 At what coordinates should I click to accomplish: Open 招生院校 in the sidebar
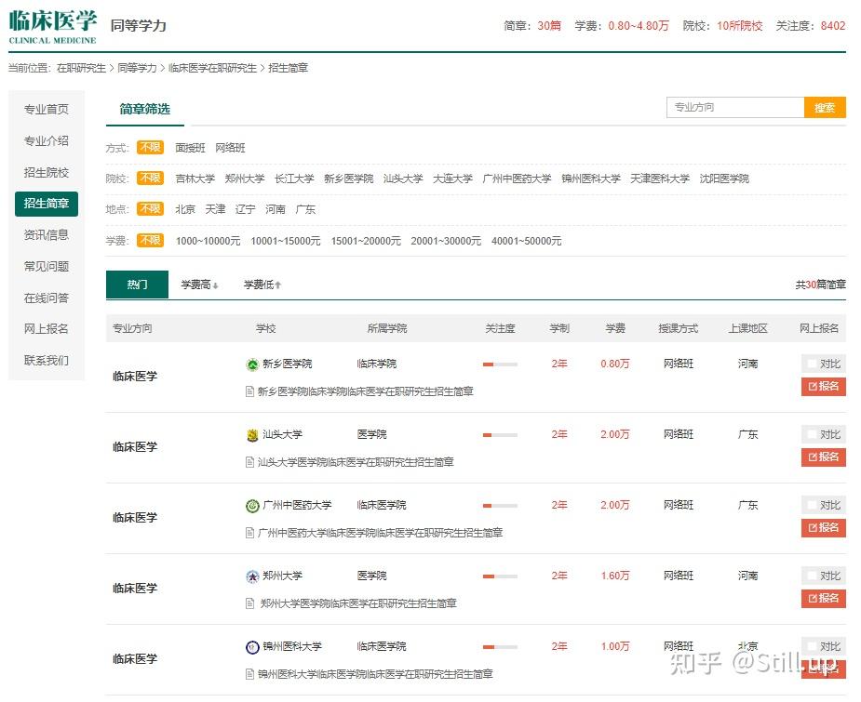[47, 173]
